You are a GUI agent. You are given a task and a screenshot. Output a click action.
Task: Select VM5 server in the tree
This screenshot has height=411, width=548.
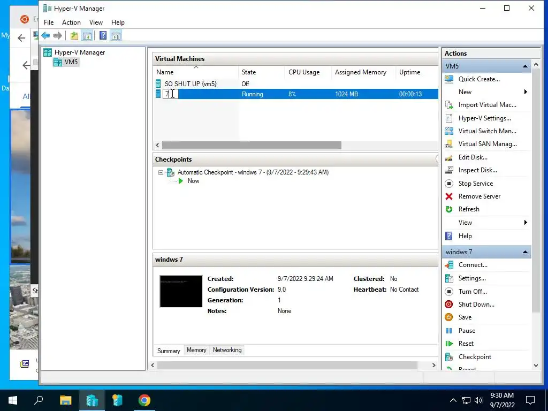(71, 62)
